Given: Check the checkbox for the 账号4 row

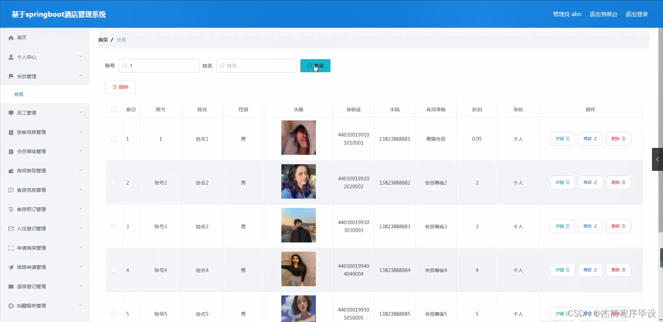Looking at the screenshot, I should click(113, 270).
